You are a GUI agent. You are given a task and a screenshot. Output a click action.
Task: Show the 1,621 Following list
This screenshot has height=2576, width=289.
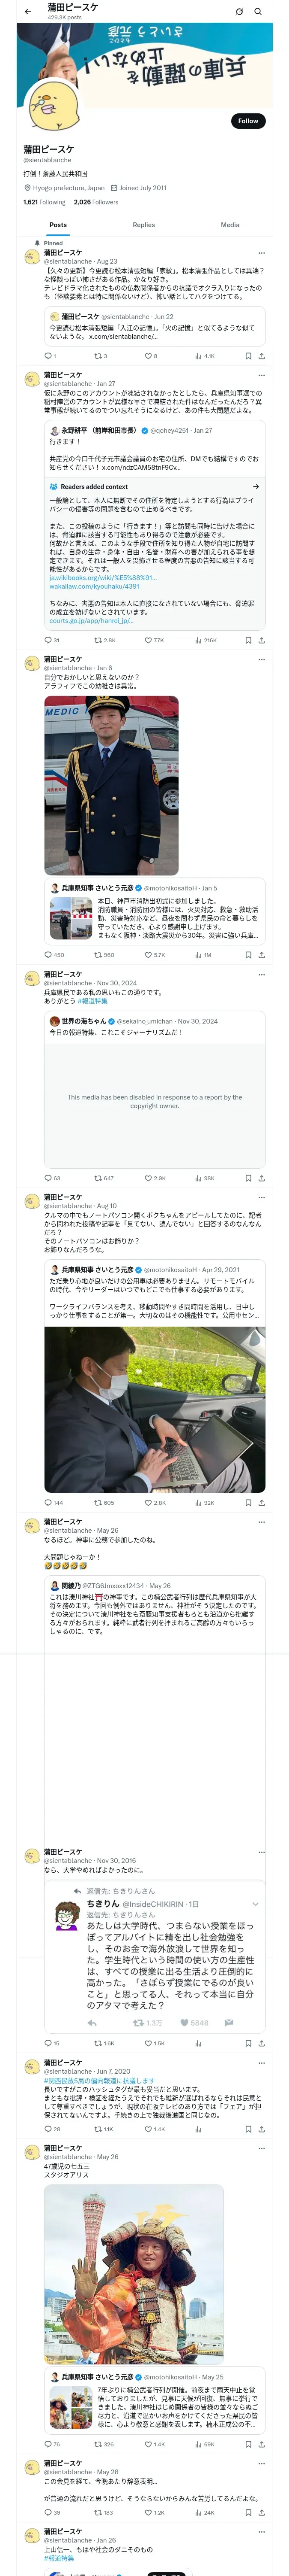[45, 202]
